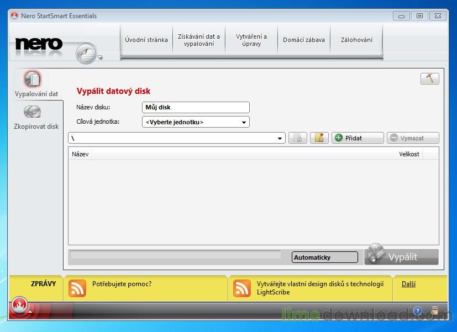The height and width of the screenshot is (332, 457).
Task: Click the disc capacity progress bar
Action: [x=175, y=255]
